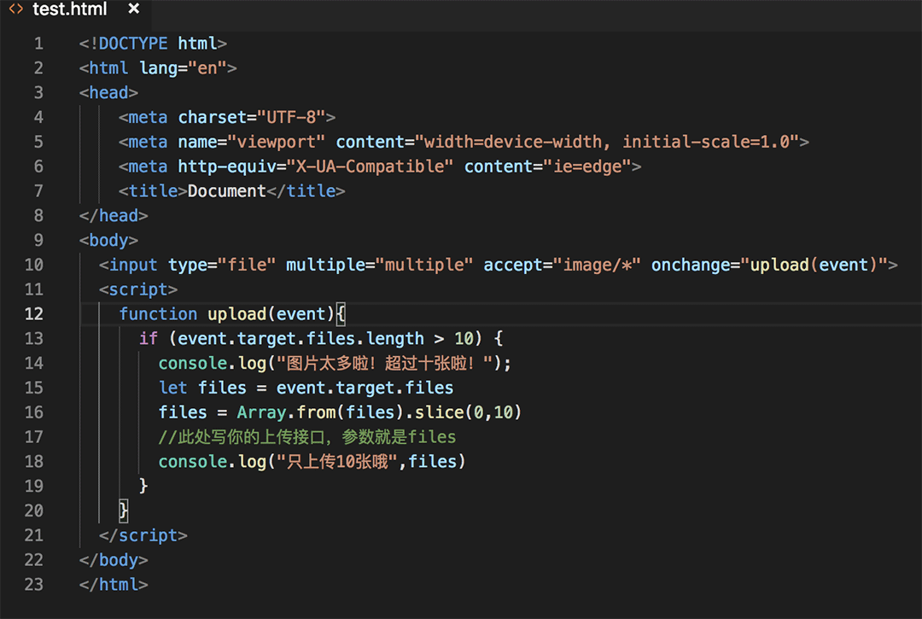Click Array.from on line 16
This screenshot has width=922, height=619.
[286, 412]
